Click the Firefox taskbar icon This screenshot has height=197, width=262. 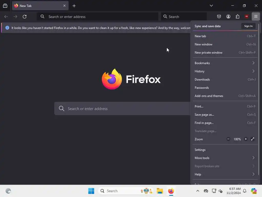point(171,191)
